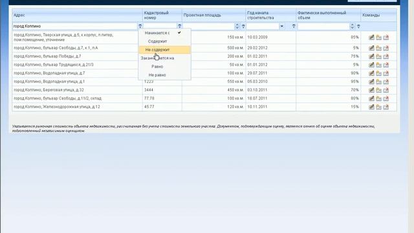Viewport: 414px width, 233px height.
Task: Choose 'Заканчивается на' filter option
Action: pyautogui.click(x=164, y=58)
